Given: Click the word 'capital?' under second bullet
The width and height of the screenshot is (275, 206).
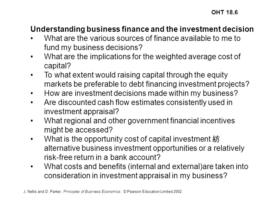Looking at the screenshot, I should pyautogui.click(x=57, y=66).
